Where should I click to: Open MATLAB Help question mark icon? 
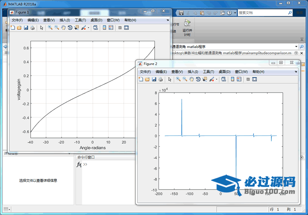point(229,13)
